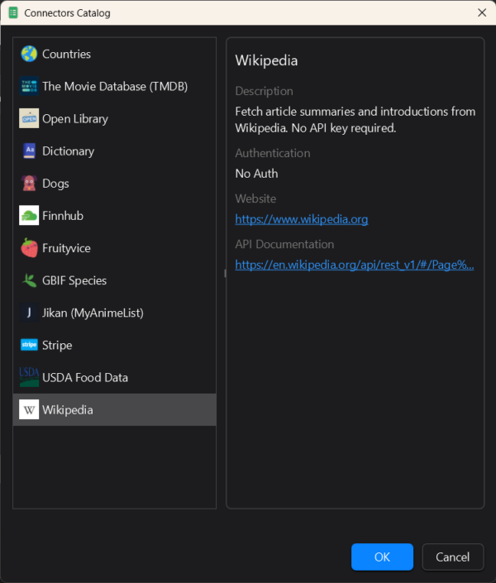Viewport: 496px width, 583px height.
Task: Click the Finnhub green icon
Action: 29,215
